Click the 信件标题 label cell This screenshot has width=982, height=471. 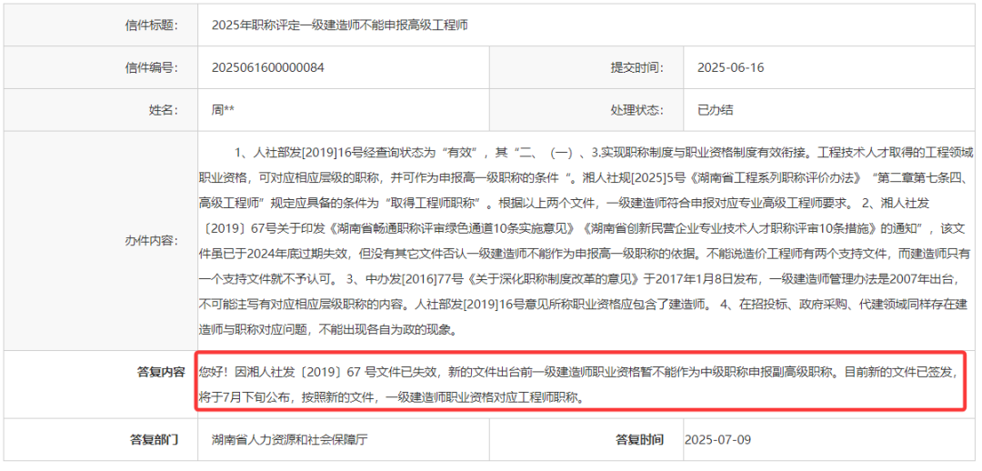click(x=151, y=25)
